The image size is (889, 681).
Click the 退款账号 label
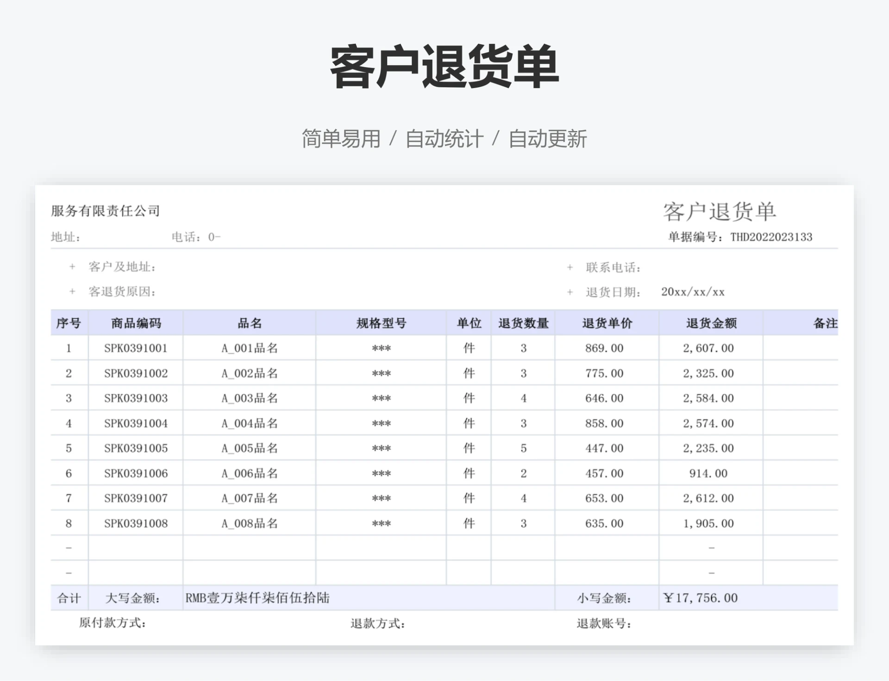point(604,624)
